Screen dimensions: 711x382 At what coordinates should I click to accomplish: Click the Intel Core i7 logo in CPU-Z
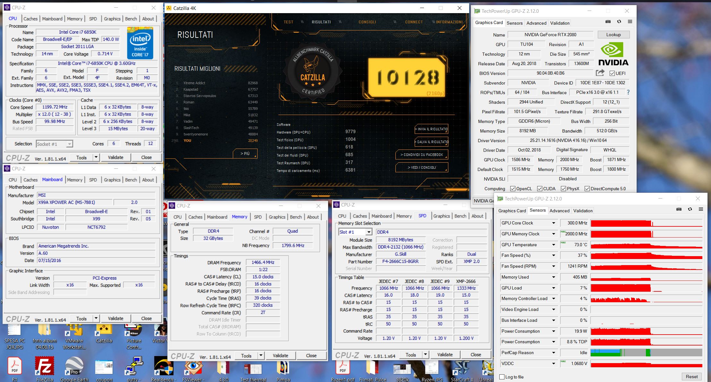click(140, 43)
